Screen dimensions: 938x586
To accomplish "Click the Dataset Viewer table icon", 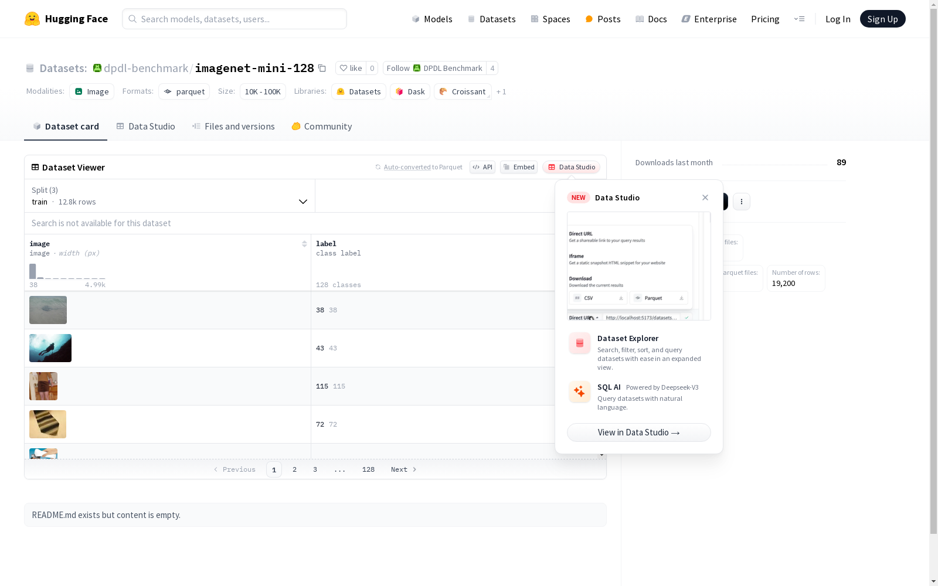I will (x=35, y=167).
